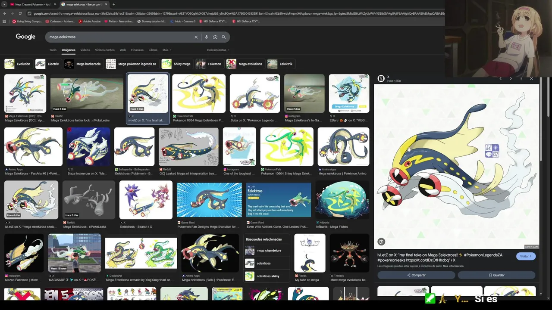This screenshot has width=552, height=310.
Task: Search inside image with Lens icon on preview
Action: (x=381, y=242)
